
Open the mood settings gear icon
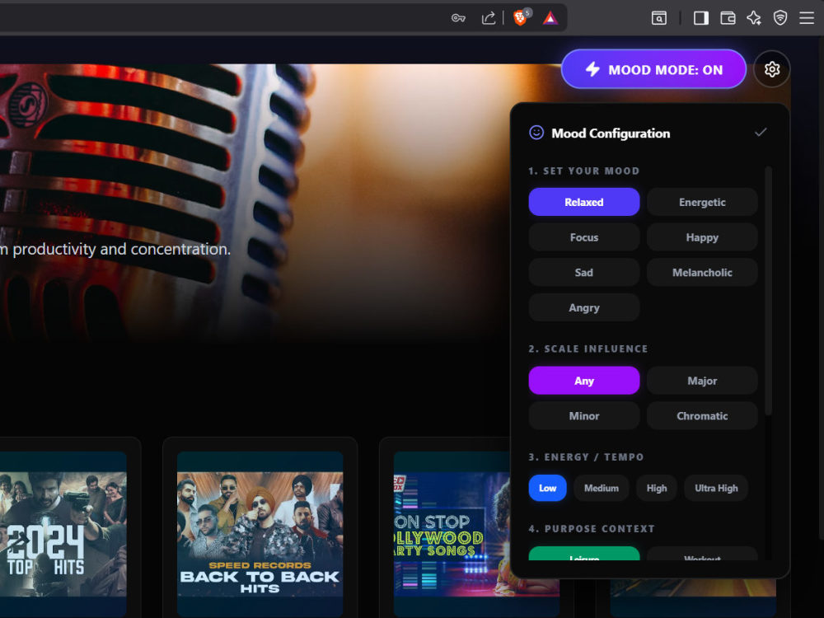tap(771, 69)
